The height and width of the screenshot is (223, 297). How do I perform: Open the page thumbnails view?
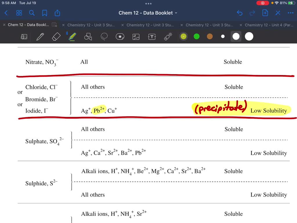click(x=19, y=13)
